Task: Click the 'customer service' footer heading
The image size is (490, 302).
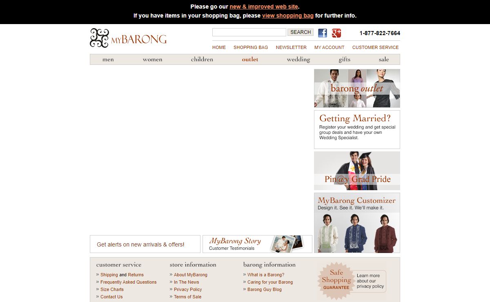Action: click(x=119, y=264)
